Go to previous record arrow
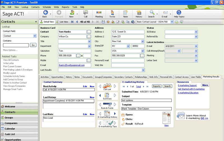 coord(77,22)
